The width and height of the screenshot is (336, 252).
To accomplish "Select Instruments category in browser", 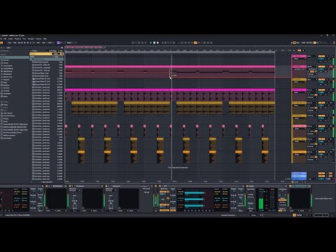I will (8, 66).
